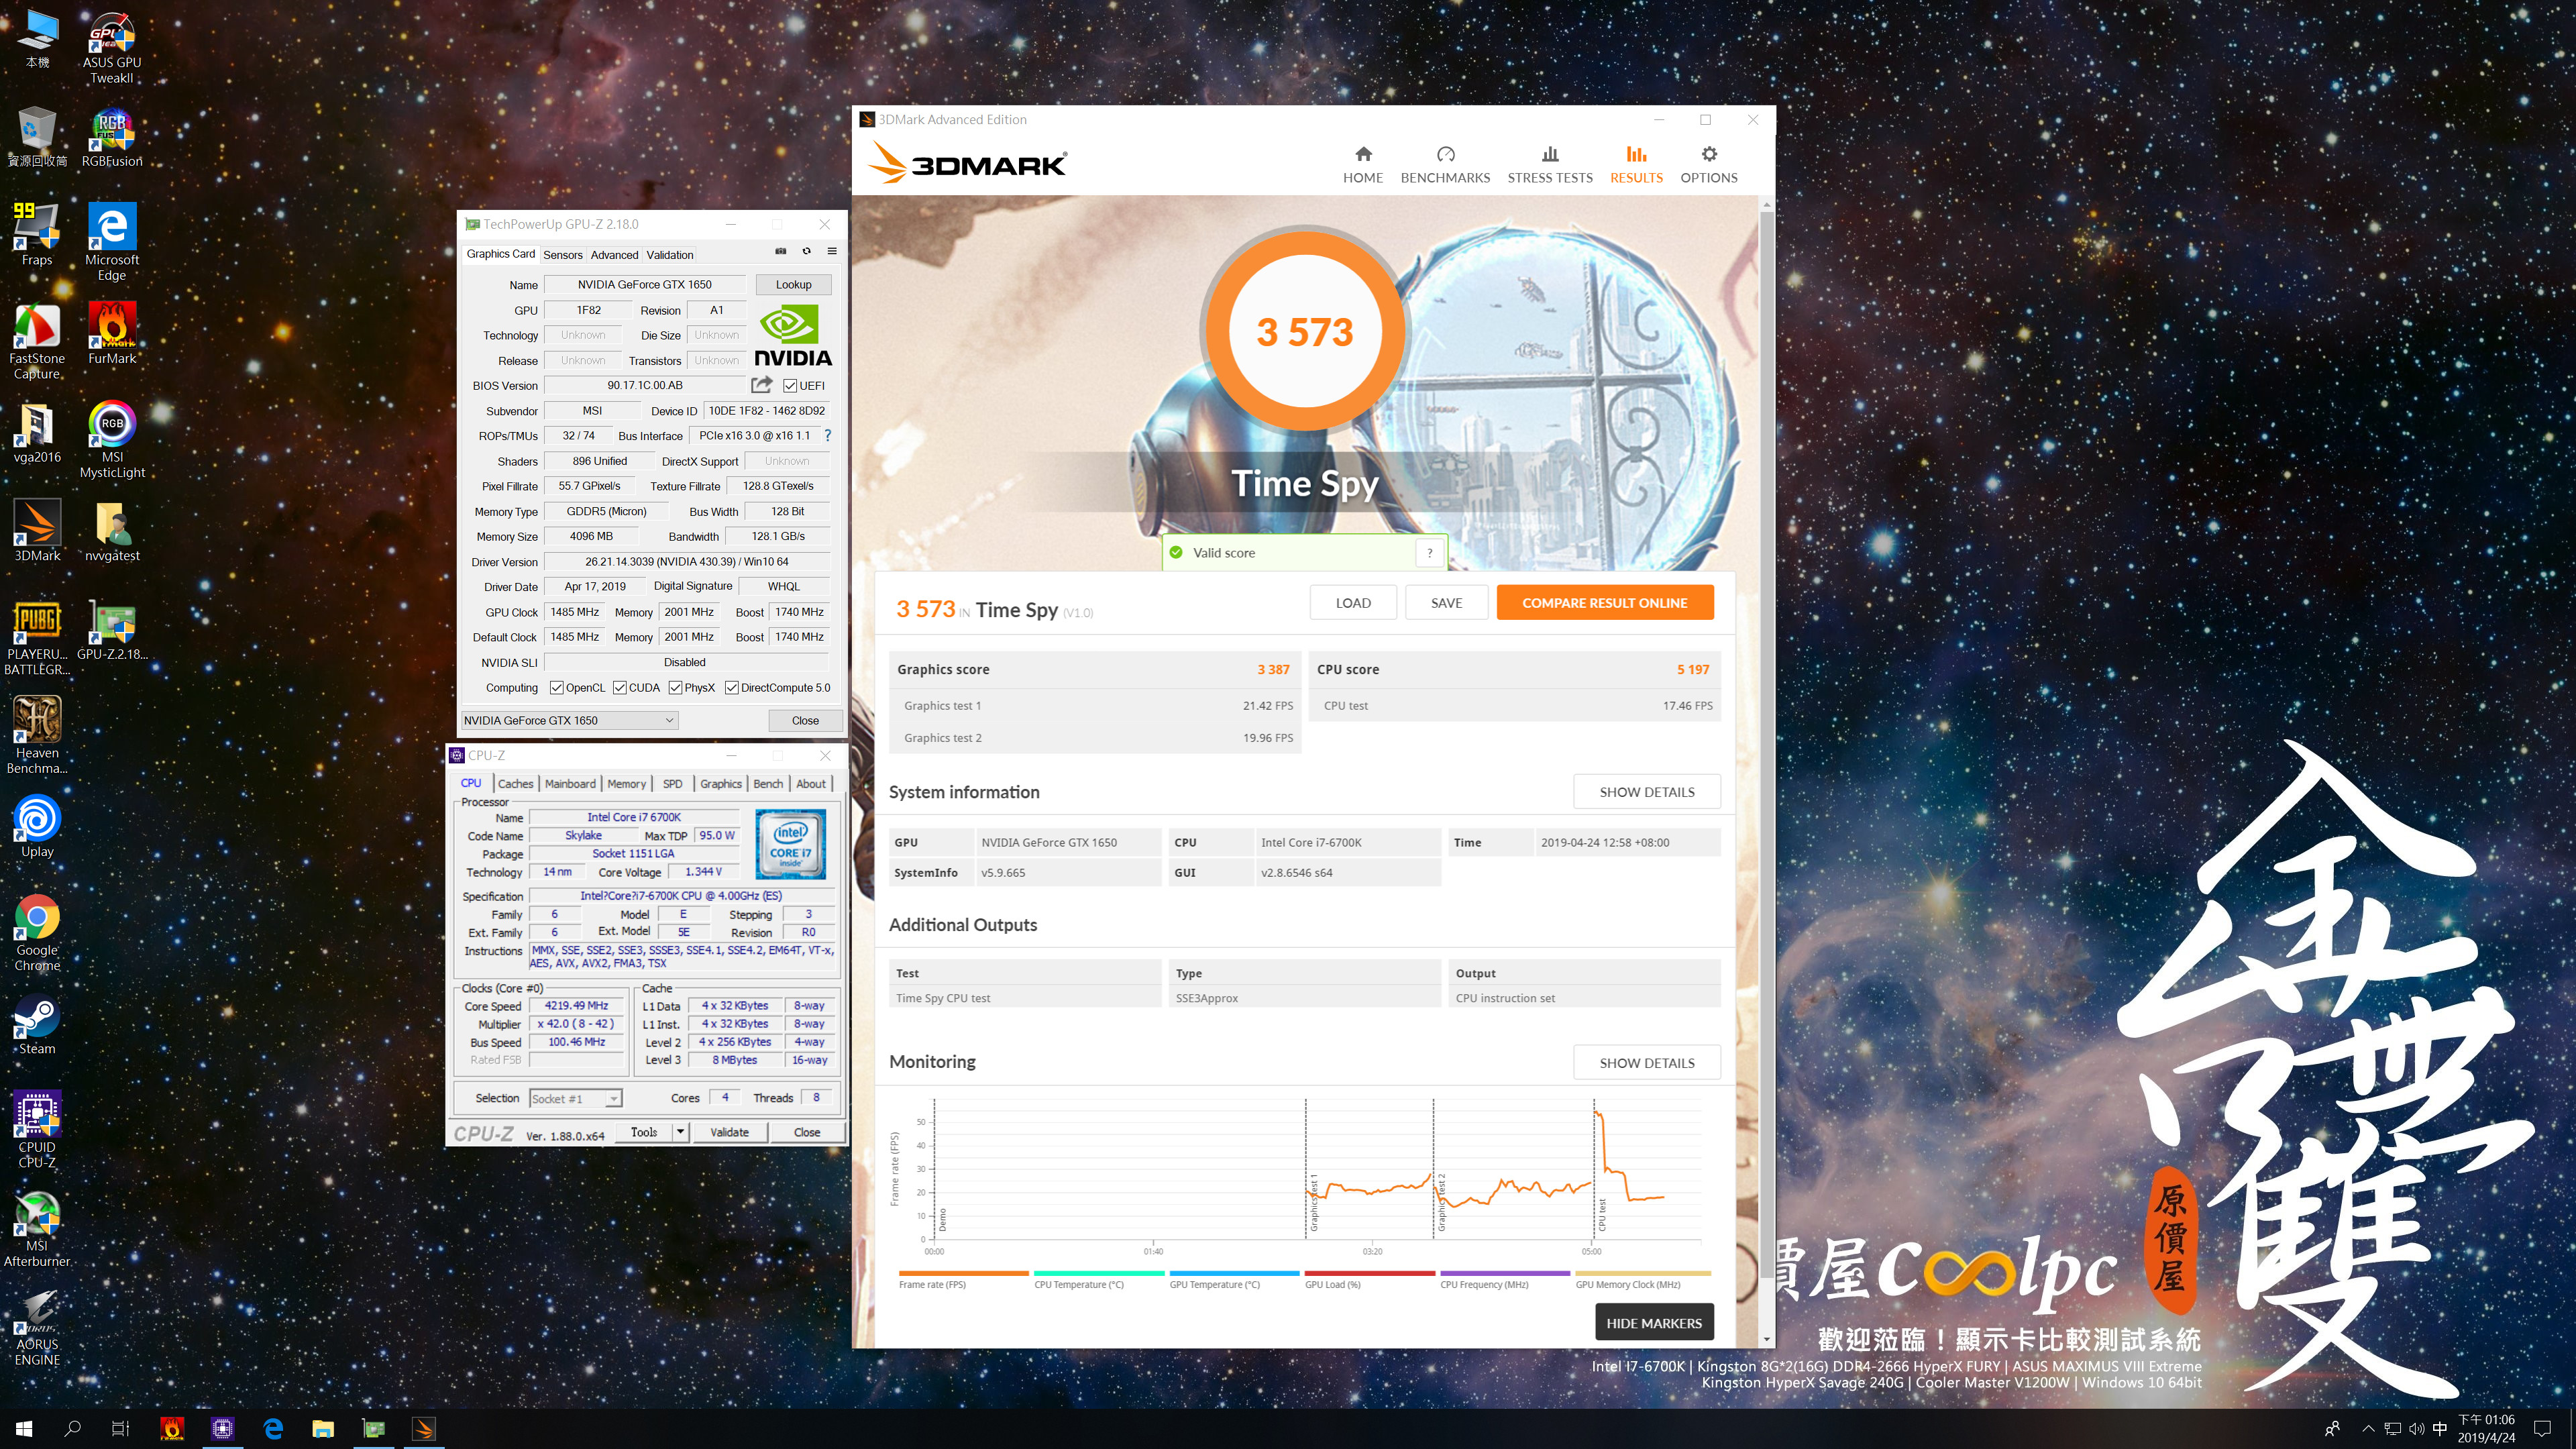Open Microsoft Edge desktop shortcut
The width and height of the screenshot is (2576, 1449).
[x=112, y=241]
